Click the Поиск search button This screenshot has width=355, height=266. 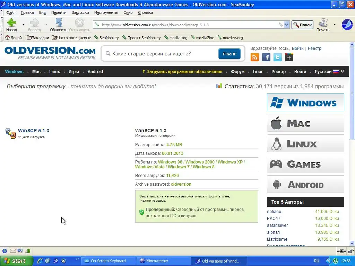pyautogui.click(x=302, y=25)
